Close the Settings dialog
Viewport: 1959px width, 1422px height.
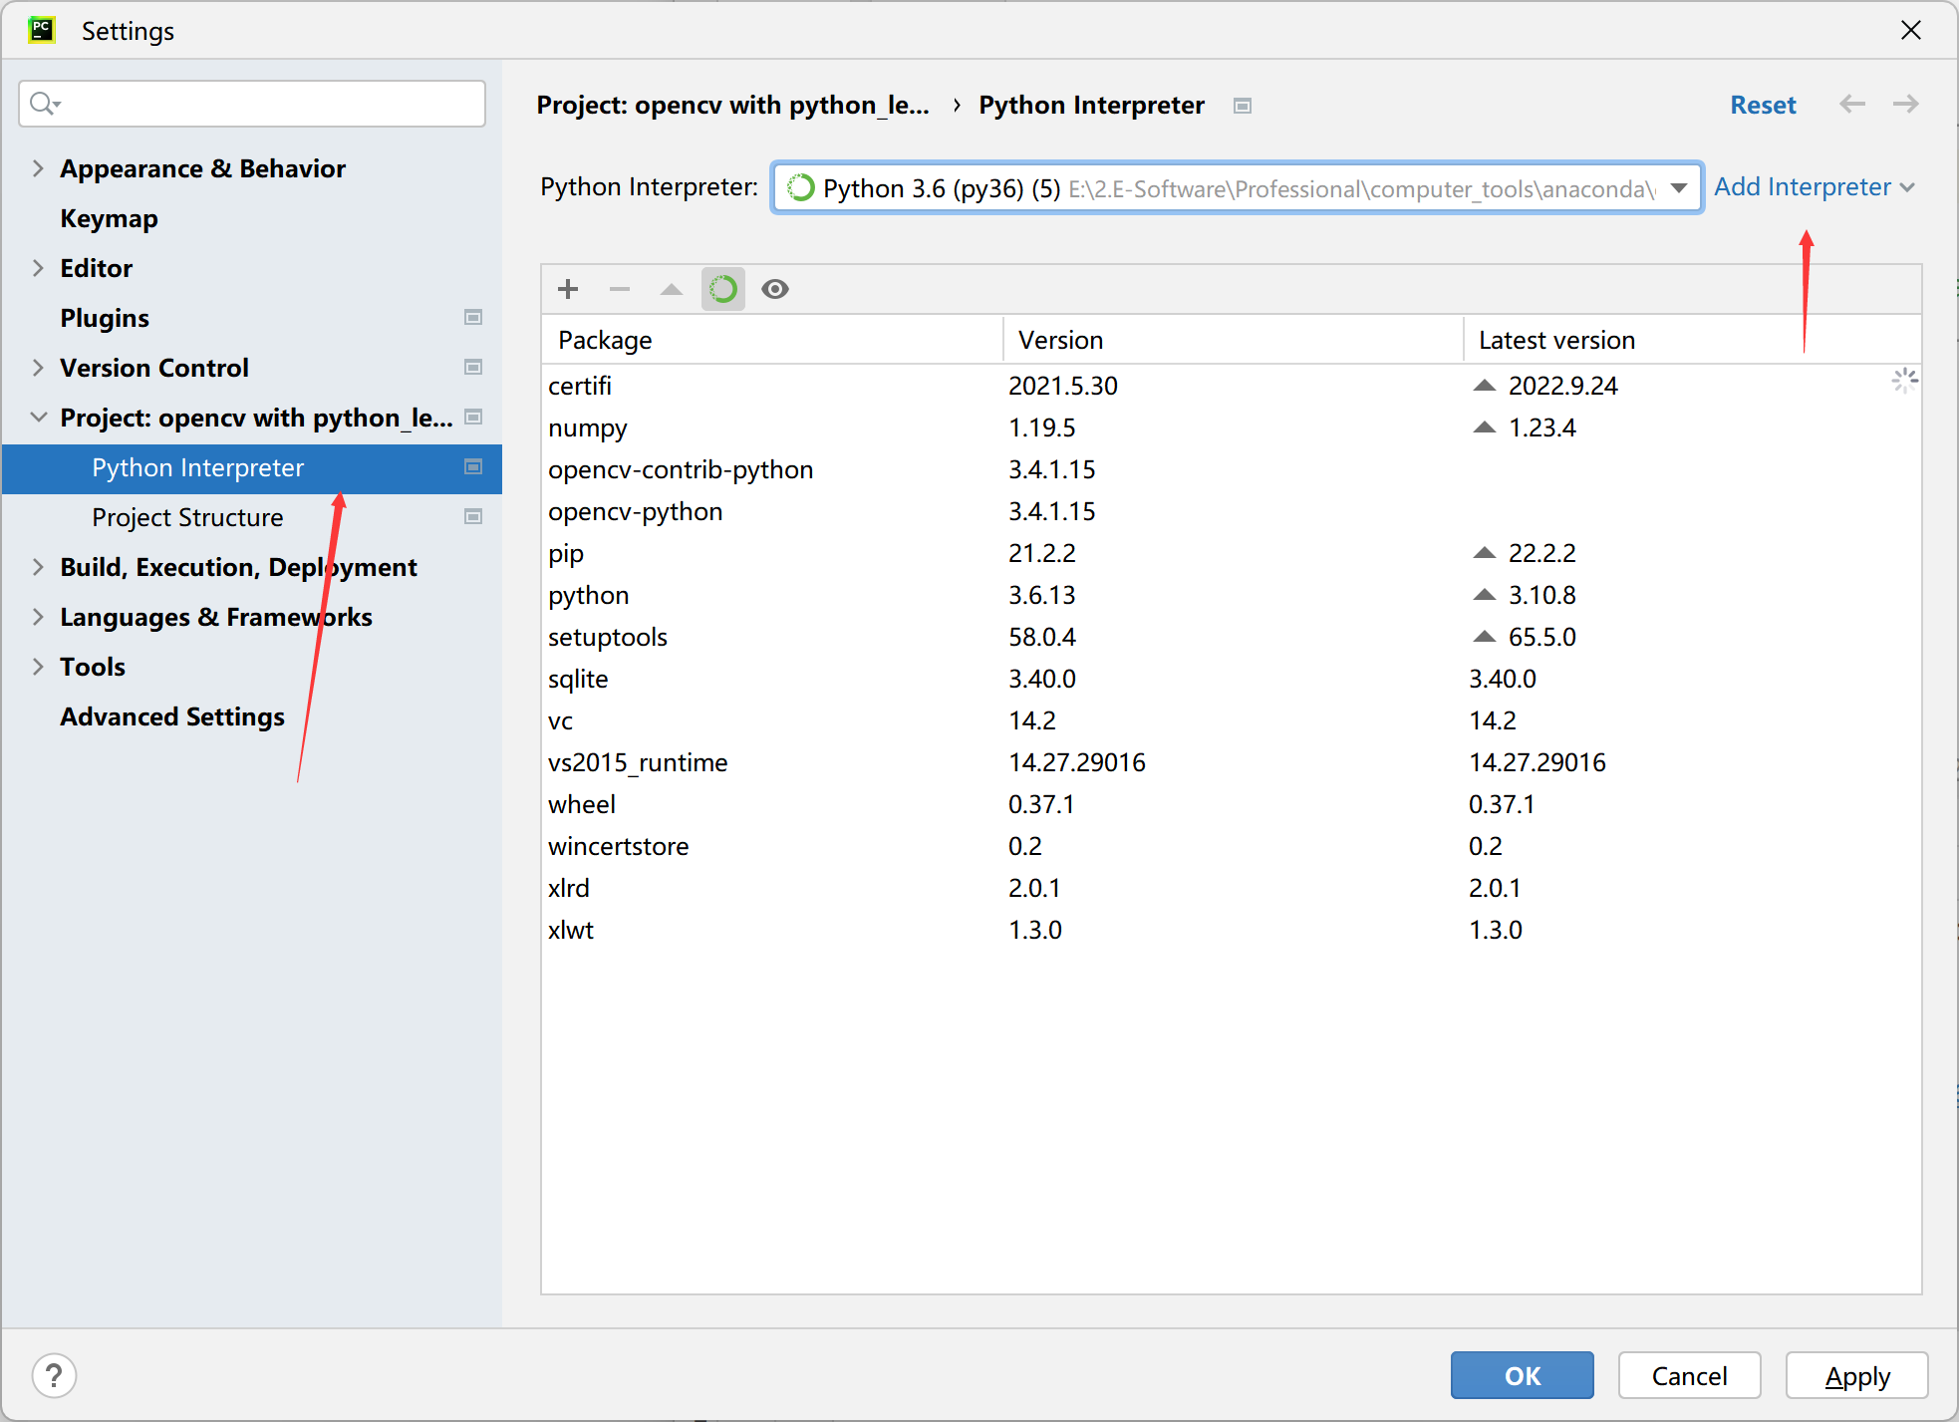pos(1910,31)
